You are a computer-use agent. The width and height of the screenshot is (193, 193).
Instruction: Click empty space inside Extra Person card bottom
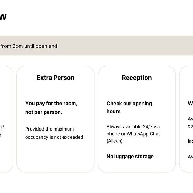(x=55, y=156)
